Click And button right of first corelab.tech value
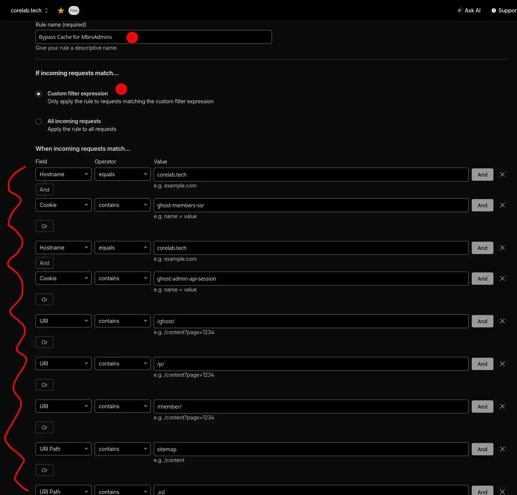Screen dimensions: 517x495 coord(483,175)
